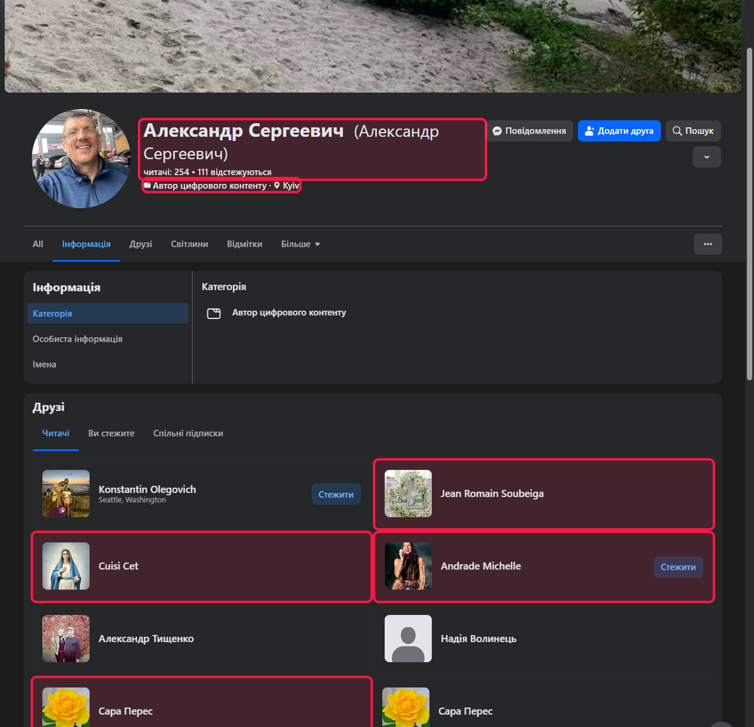Open Cuisi Cet's profile thumbnail

click(x=66, y=566)
